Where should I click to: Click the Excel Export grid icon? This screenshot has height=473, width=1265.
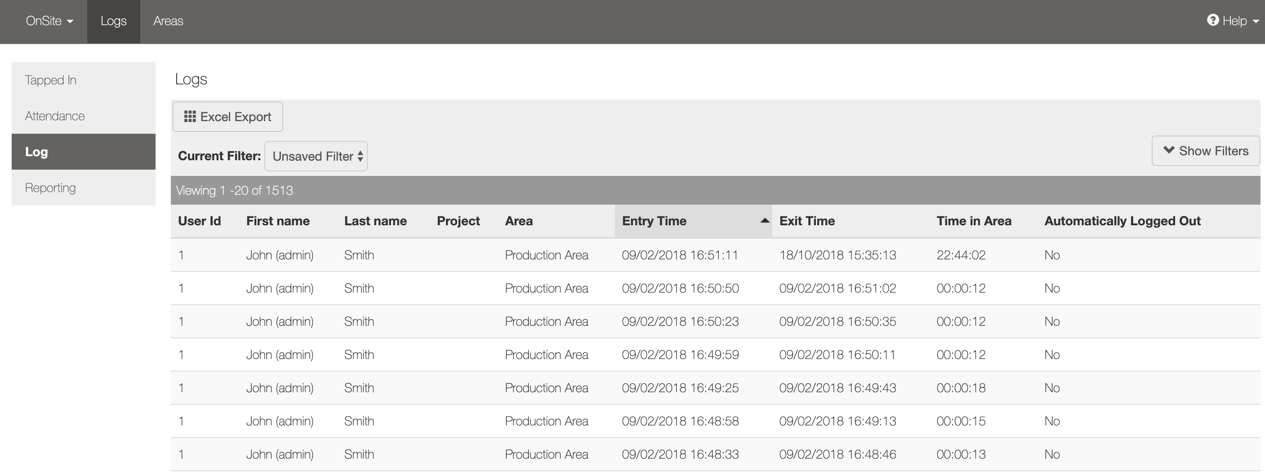[190, 117]
